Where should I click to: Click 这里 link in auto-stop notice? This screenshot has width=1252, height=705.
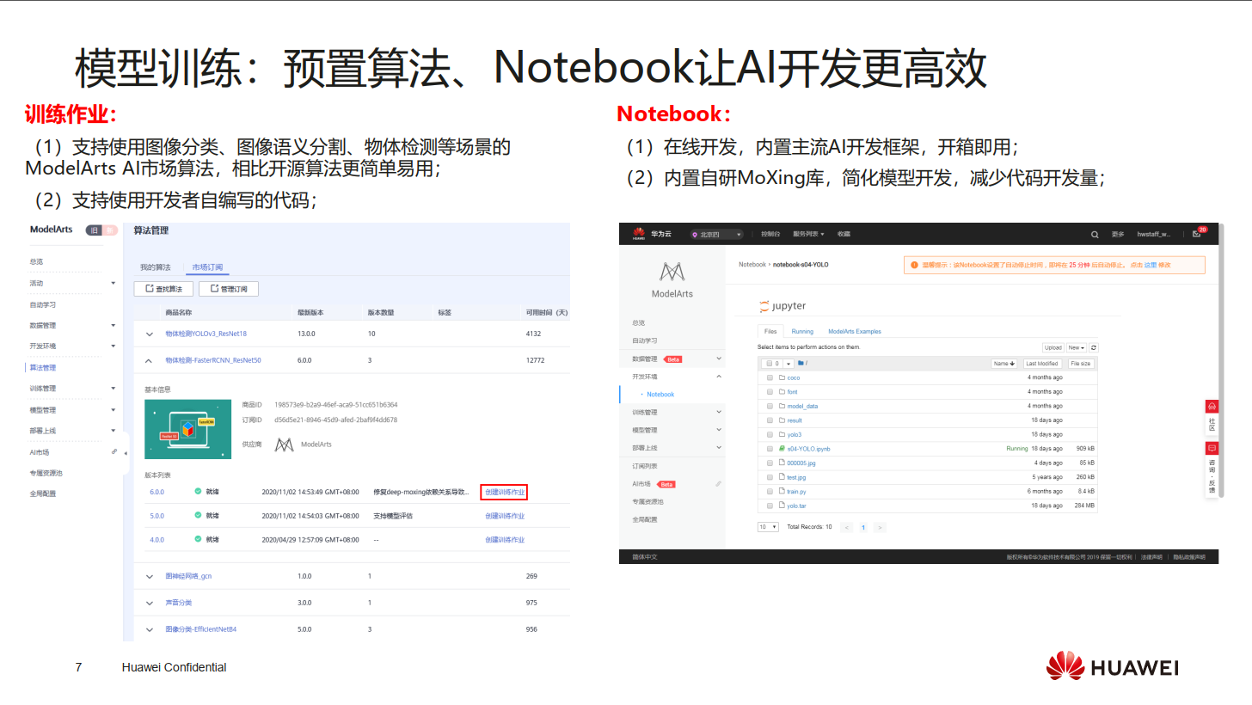(x=1151, y=265)
